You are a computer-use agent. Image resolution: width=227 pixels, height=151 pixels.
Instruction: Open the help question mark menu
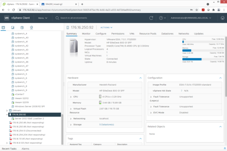[162, 18]
